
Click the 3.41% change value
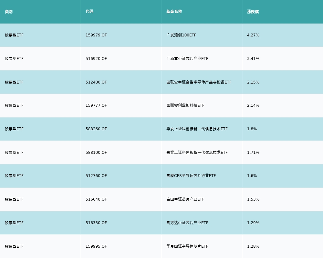pos(253,59)
